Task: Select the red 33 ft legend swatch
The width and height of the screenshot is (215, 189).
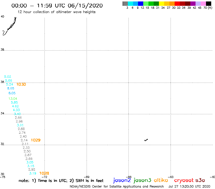Action: coord(177,3)
